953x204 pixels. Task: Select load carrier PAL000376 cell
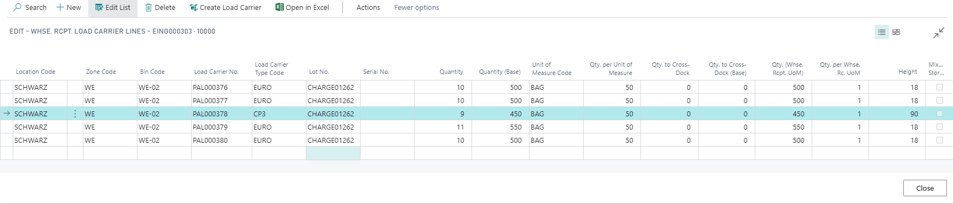[221, 87]
